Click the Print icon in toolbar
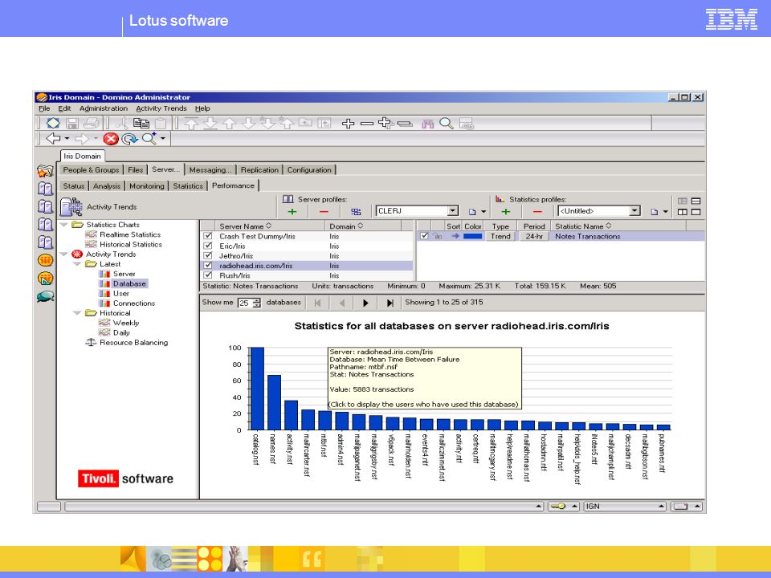The width and height of the screenshot is (771, 578). click(x=92, y=124)
